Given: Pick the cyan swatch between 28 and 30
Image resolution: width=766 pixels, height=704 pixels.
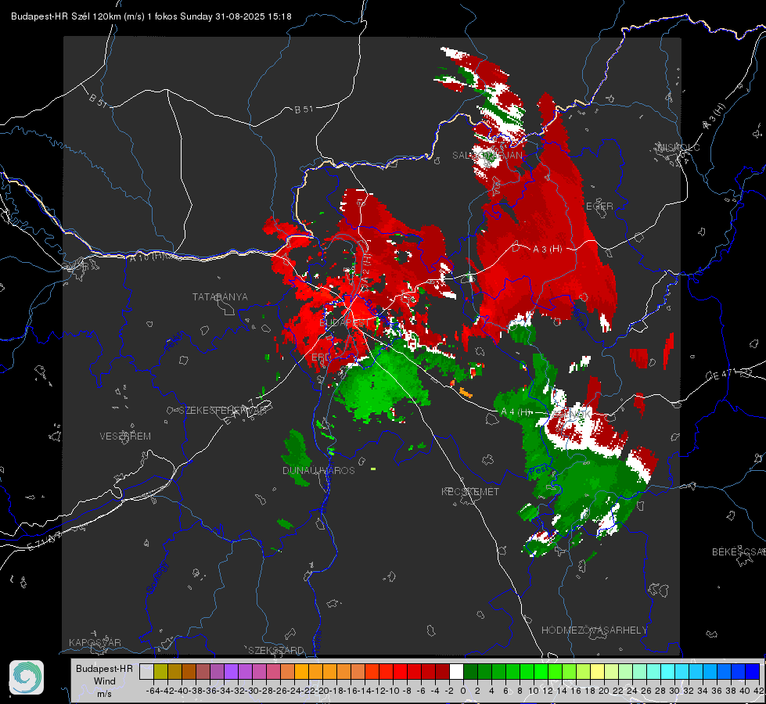Looking at the screenshot, I should click(x=668, y=672).
